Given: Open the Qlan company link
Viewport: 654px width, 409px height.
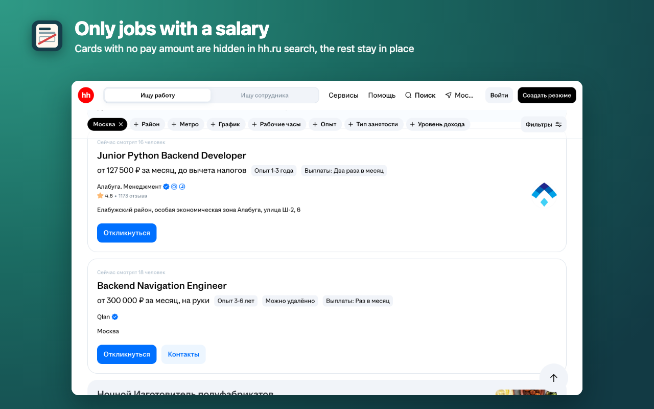Looking at the screenshot, I should 104,316.
